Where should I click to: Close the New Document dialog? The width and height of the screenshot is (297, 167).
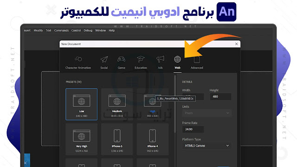[x=236, y=44]
